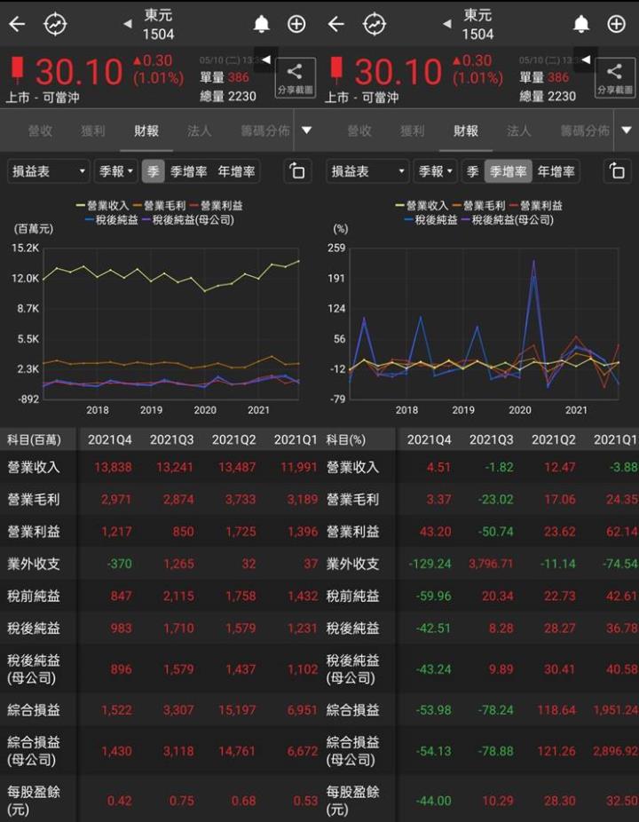Expand more tabs arrow in right panel
Viewport: 639px width, 822px height.
coord(627,130)
